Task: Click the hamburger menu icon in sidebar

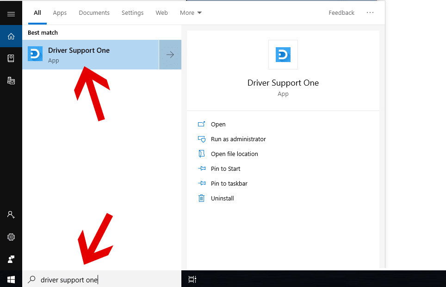Action: pyautogui.click(x=11, y=14)
